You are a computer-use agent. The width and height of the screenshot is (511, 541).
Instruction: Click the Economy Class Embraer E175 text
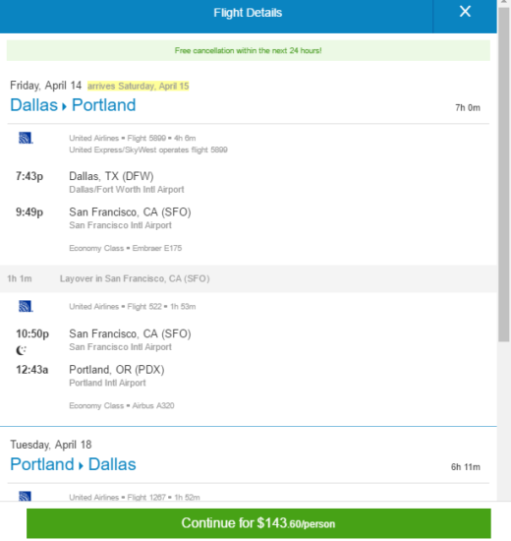click(126, 248)
